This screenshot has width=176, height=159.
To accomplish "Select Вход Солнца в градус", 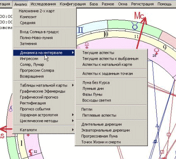I will (44, 32).
